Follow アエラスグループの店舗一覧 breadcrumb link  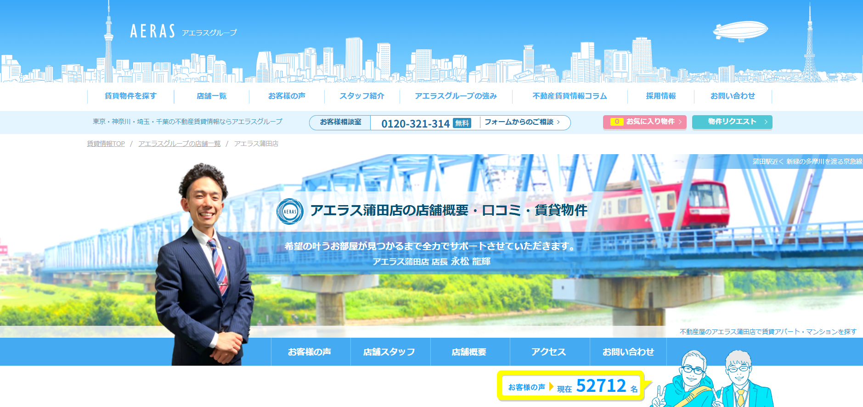[x=180, y=144]
